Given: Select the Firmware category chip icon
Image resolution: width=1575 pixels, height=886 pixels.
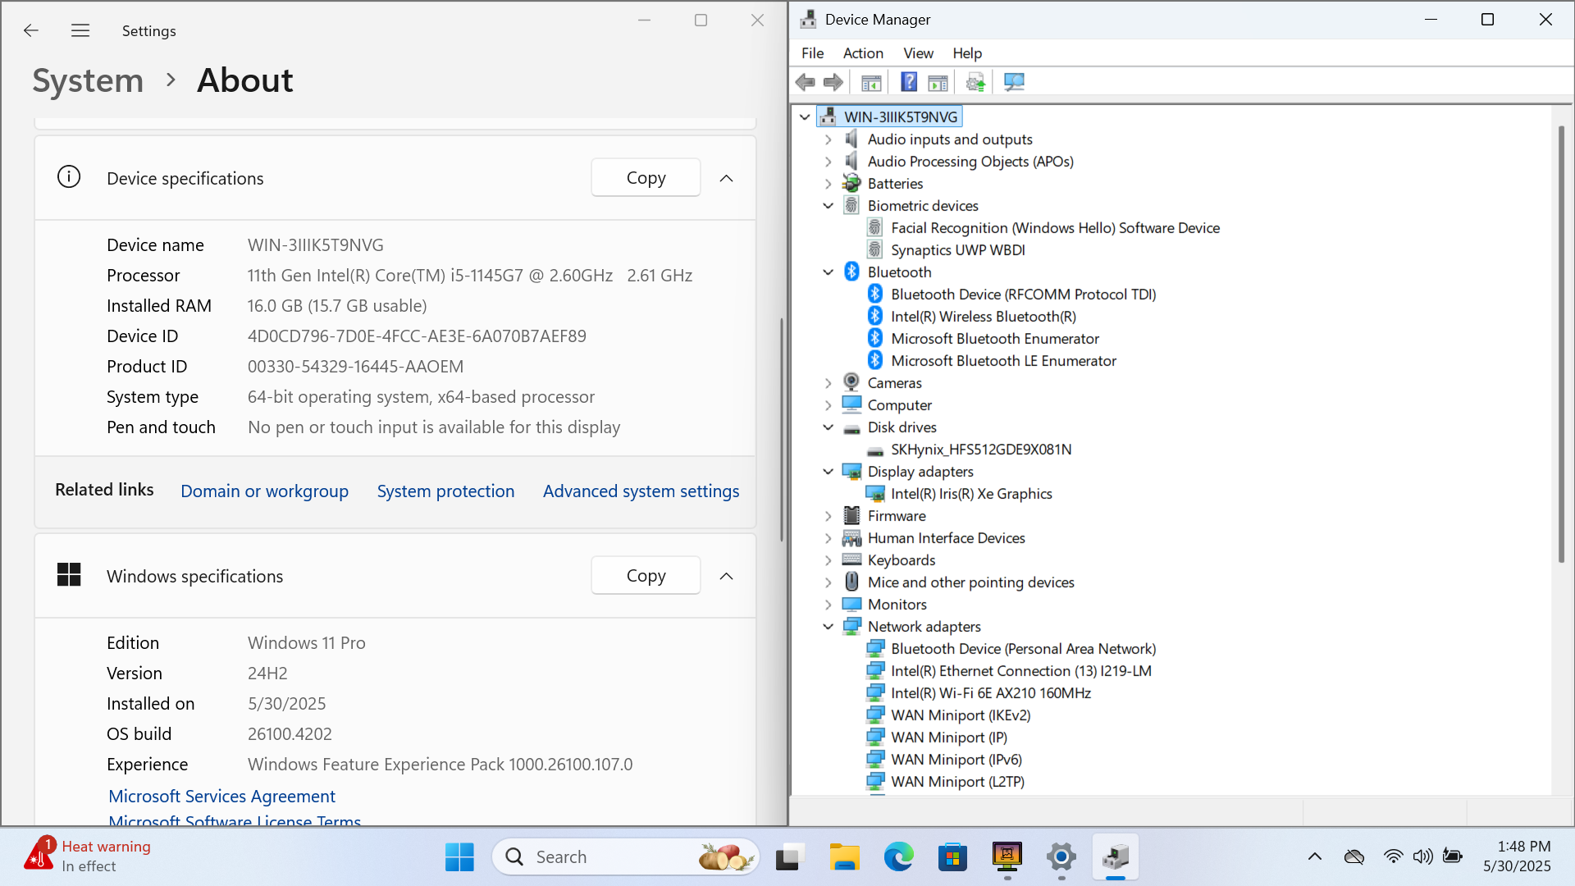Looking at the screenshot, I should [852, 515].
